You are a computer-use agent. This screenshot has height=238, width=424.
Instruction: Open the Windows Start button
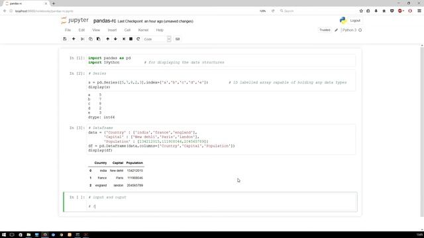4,235
